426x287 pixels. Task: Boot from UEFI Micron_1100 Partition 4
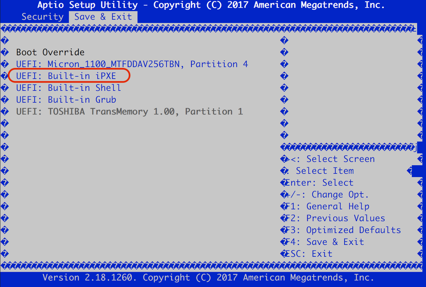coord(132,64)
